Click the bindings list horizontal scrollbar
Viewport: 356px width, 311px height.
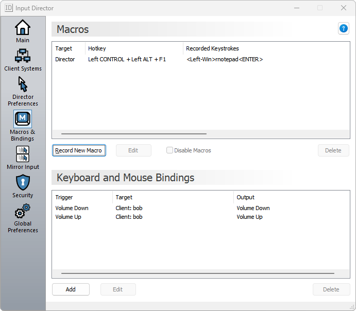197,273
